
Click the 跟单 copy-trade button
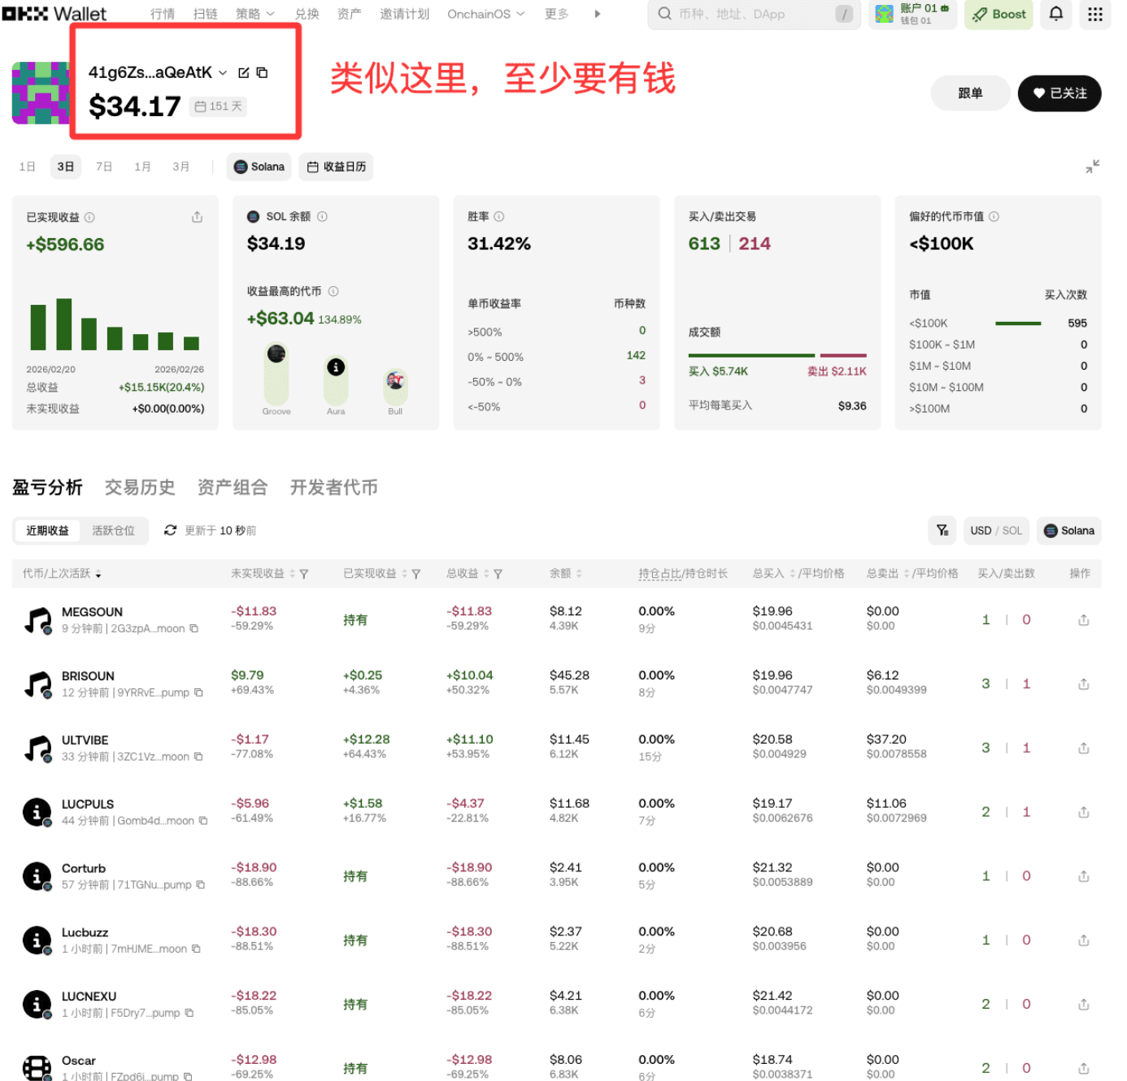point(970,93)
